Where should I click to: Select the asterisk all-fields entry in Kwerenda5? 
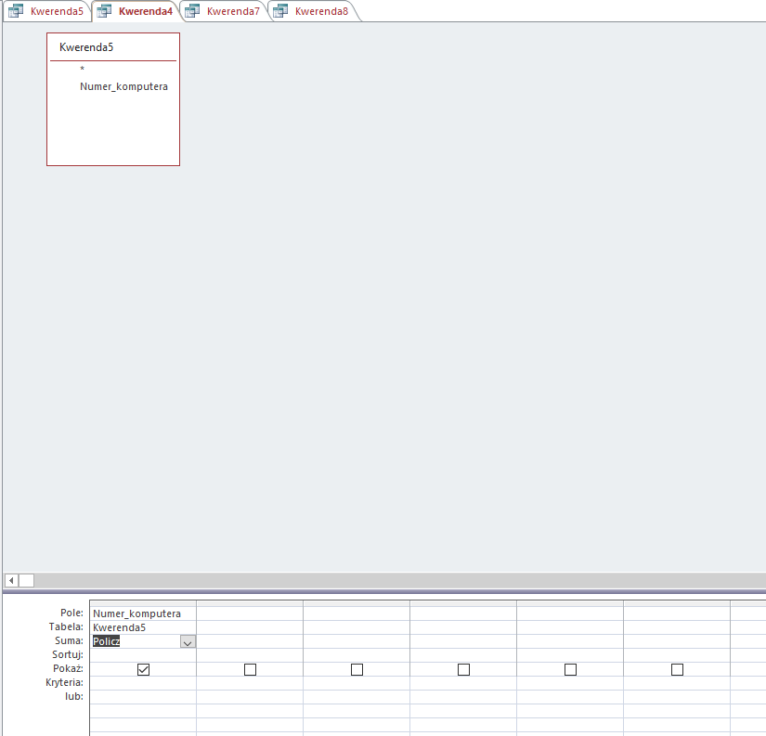coord(82,69)
